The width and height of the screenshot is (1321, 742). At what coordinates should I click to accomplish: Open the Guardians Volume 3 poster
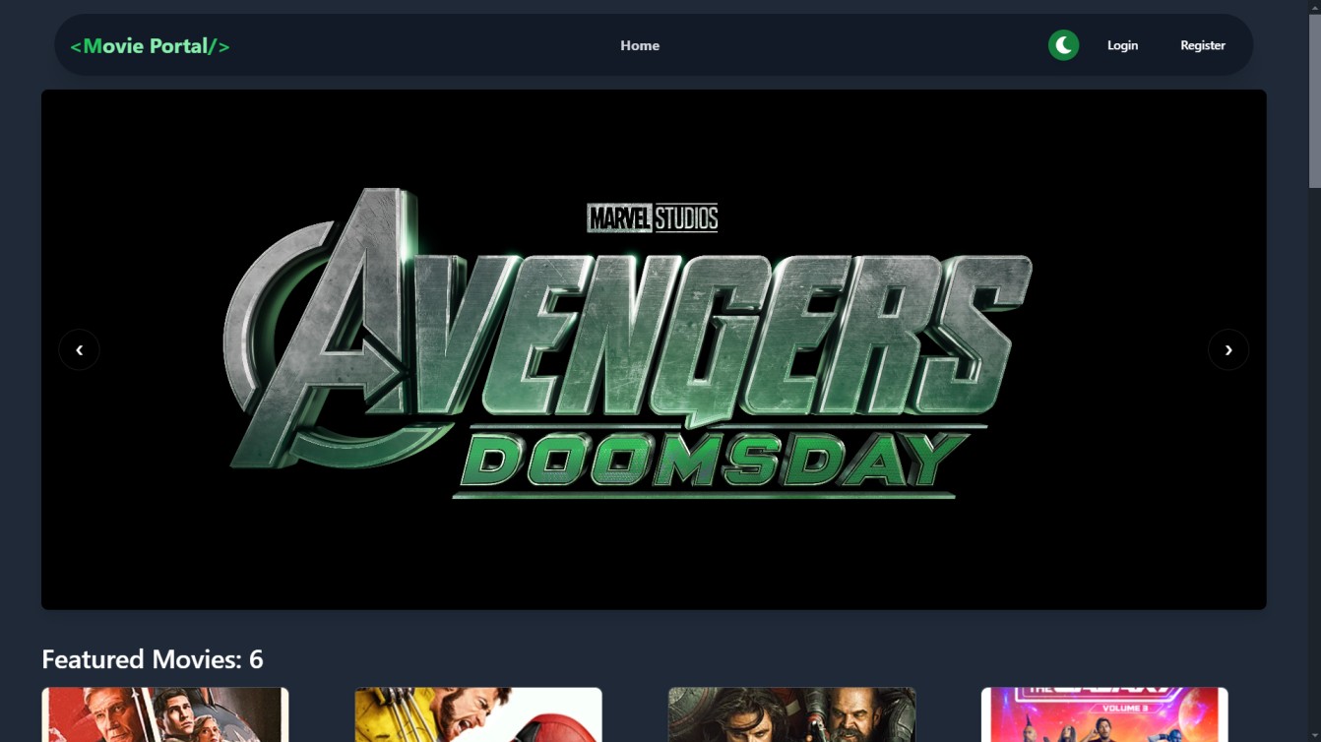[x=1104, y=715]
